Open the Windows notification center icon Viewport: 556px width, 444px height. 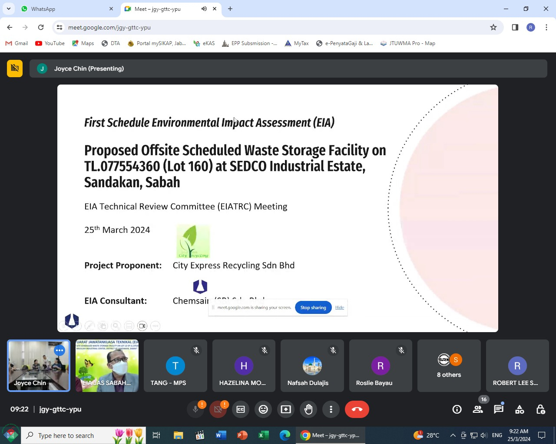pyautogui.click(x=542, y=435)
